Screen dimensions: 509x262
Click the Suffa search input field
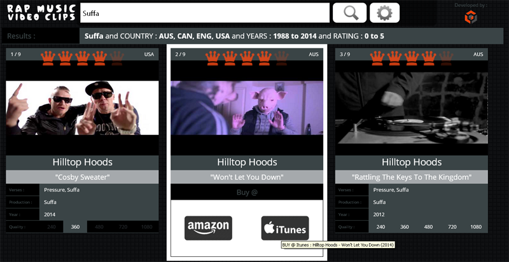[205, 13]
